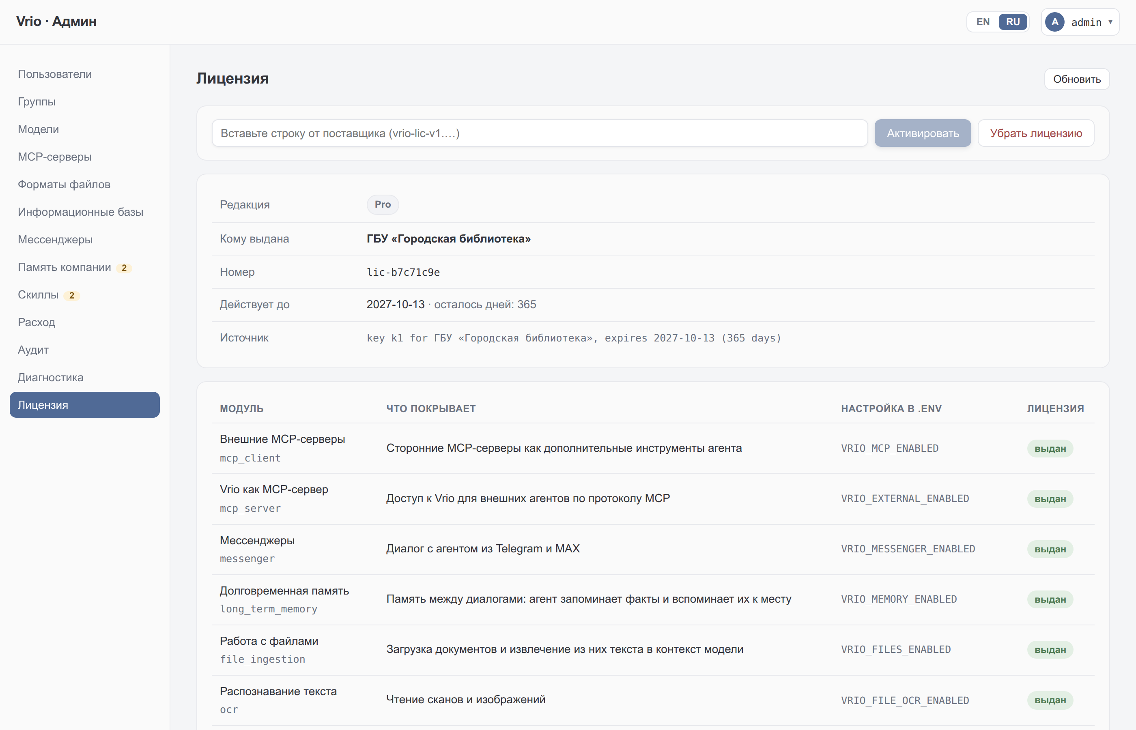Click выдан badge for Работа с файлами

[1050, 649]
